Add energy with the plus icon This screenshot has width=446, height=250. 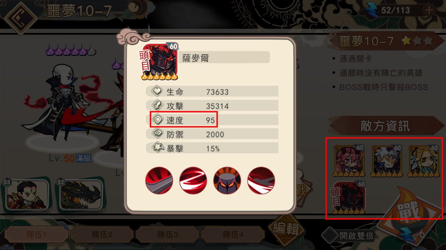click(429, 10)
